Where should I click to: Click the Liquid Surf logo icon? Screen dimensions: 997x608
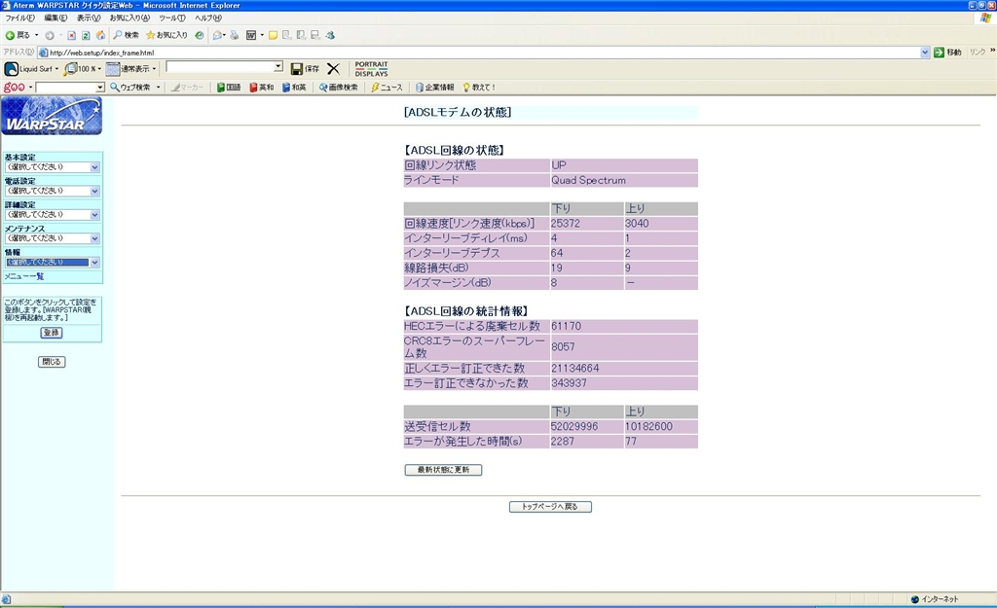[12, 69]
